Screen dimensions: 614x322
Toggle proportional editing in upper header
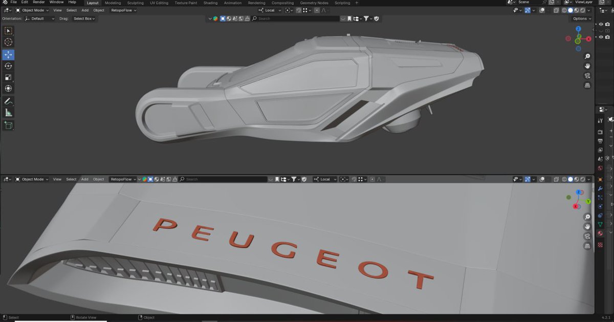coord(317,10)
